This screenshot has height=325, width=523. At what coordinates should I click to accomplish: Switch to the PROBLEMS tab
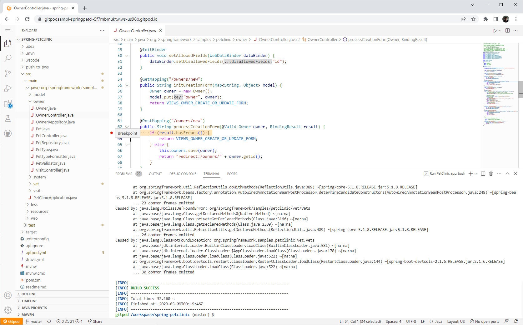tap(124, 174)
